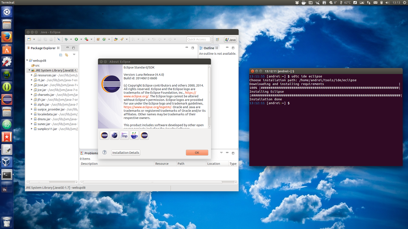408x229 pixels.
Task: Click the coffee cup feature icon in About dialog
Action: click(x=134, y=135)
